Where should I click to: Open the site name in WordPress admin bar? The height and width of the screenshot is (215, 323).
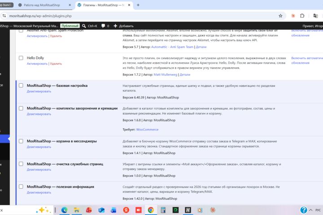point(29,26)
